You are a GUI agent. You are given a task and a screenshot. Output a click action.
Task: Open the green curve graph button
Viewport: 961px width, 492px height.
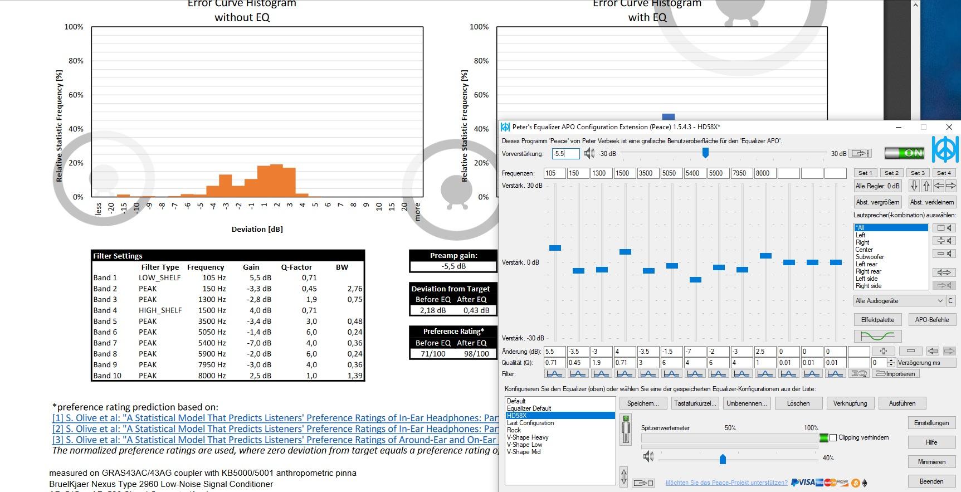(x=877, y=336)
